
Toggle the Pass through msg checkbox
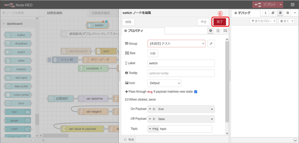coord(196,92)
